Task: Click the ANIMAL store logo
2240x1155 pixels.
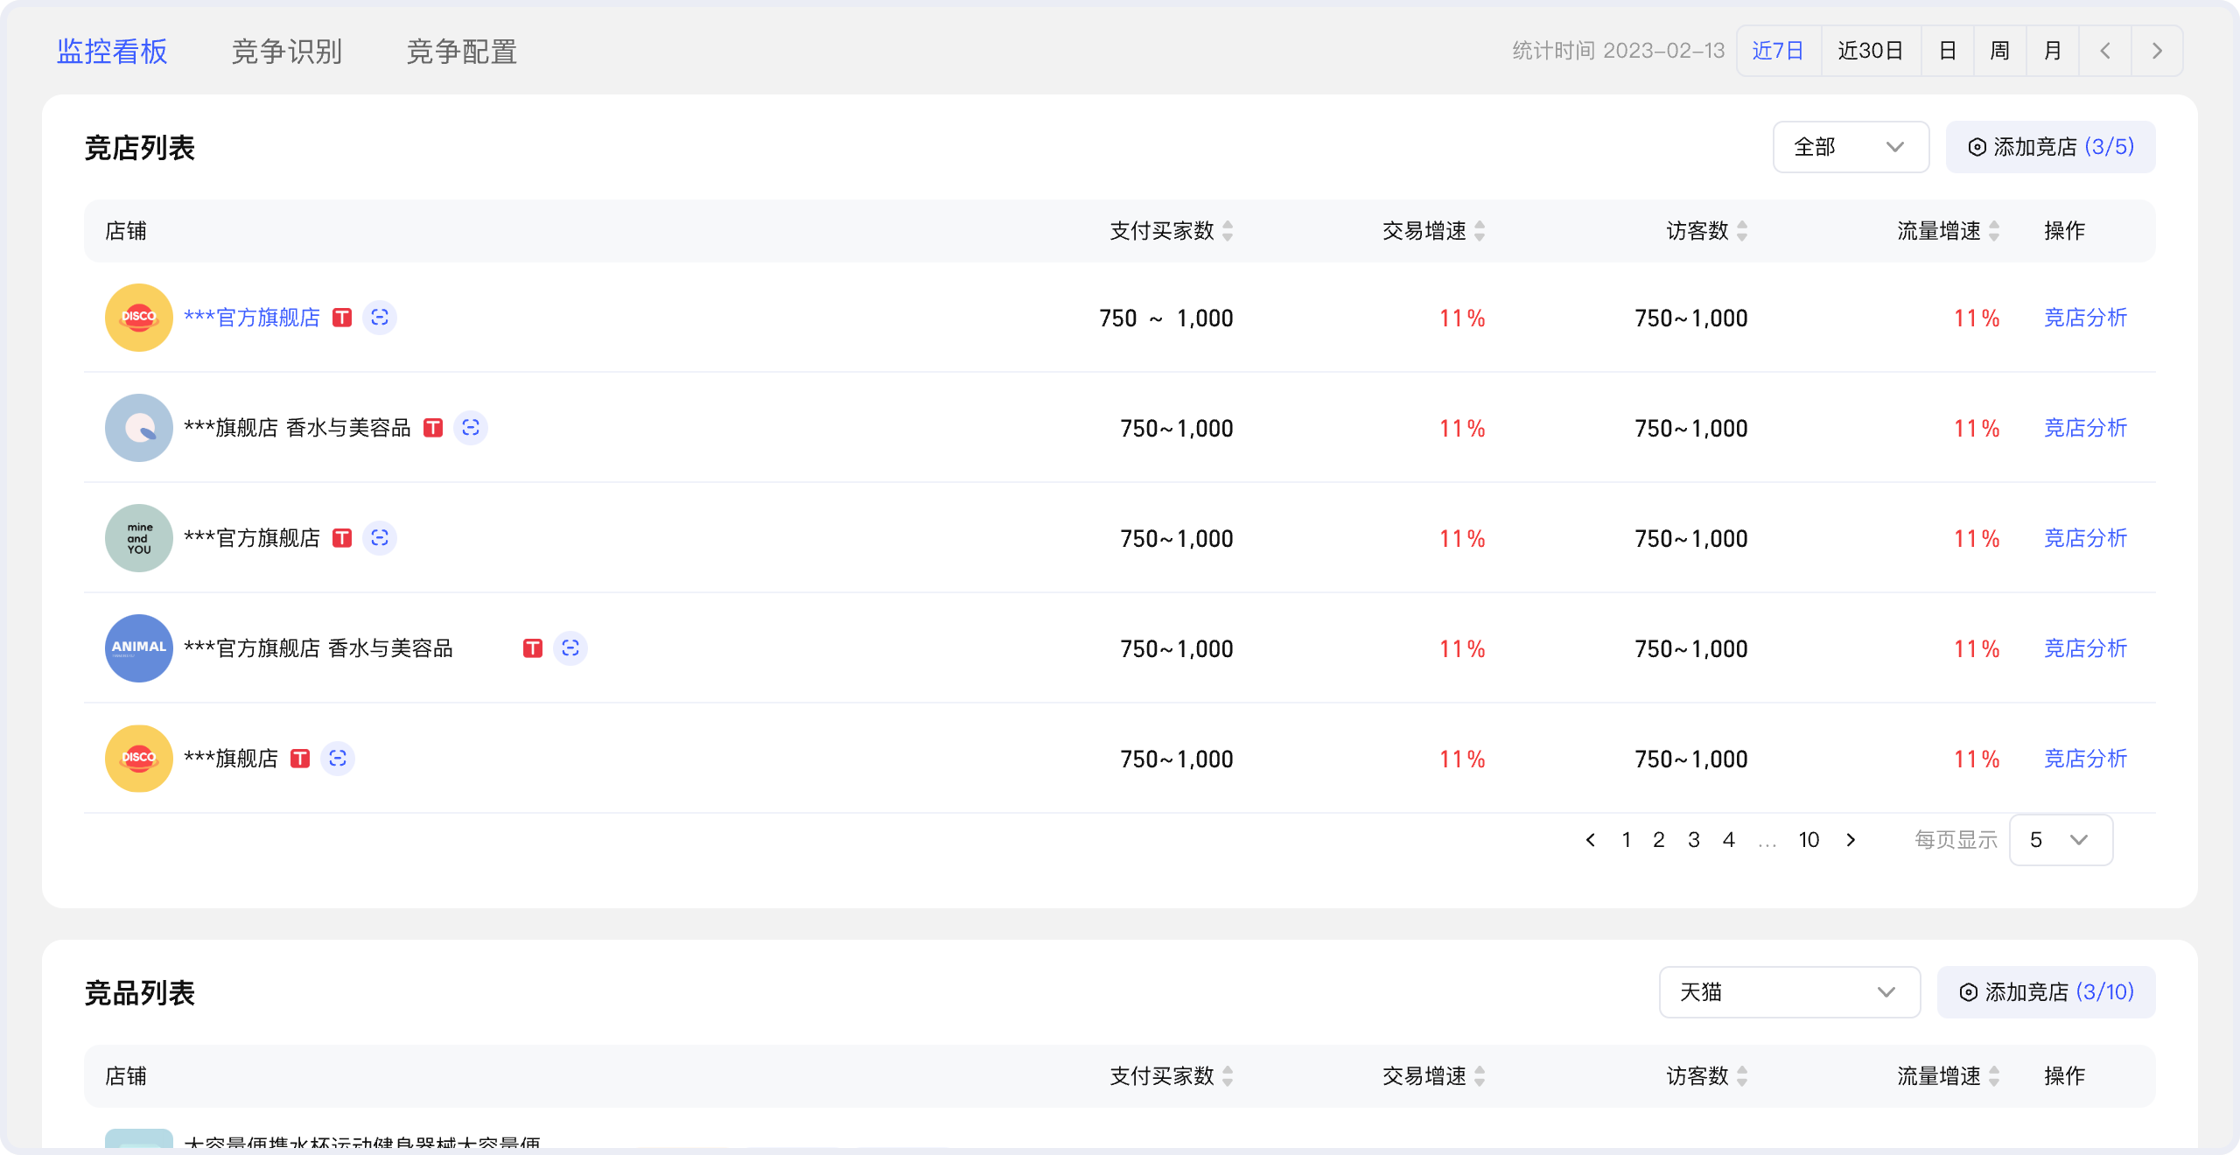Action: (139, 648)
